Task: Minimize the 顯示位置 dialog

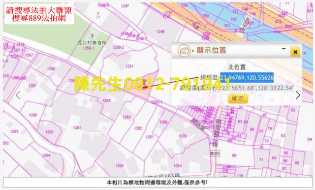Action: pyautogui.click(x=283, y=49)
